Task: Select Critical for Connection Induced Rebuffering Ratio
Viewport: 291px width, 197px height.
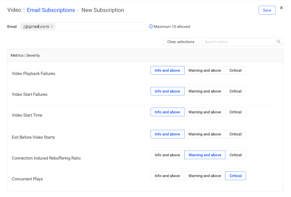Action: coord(235,155)
